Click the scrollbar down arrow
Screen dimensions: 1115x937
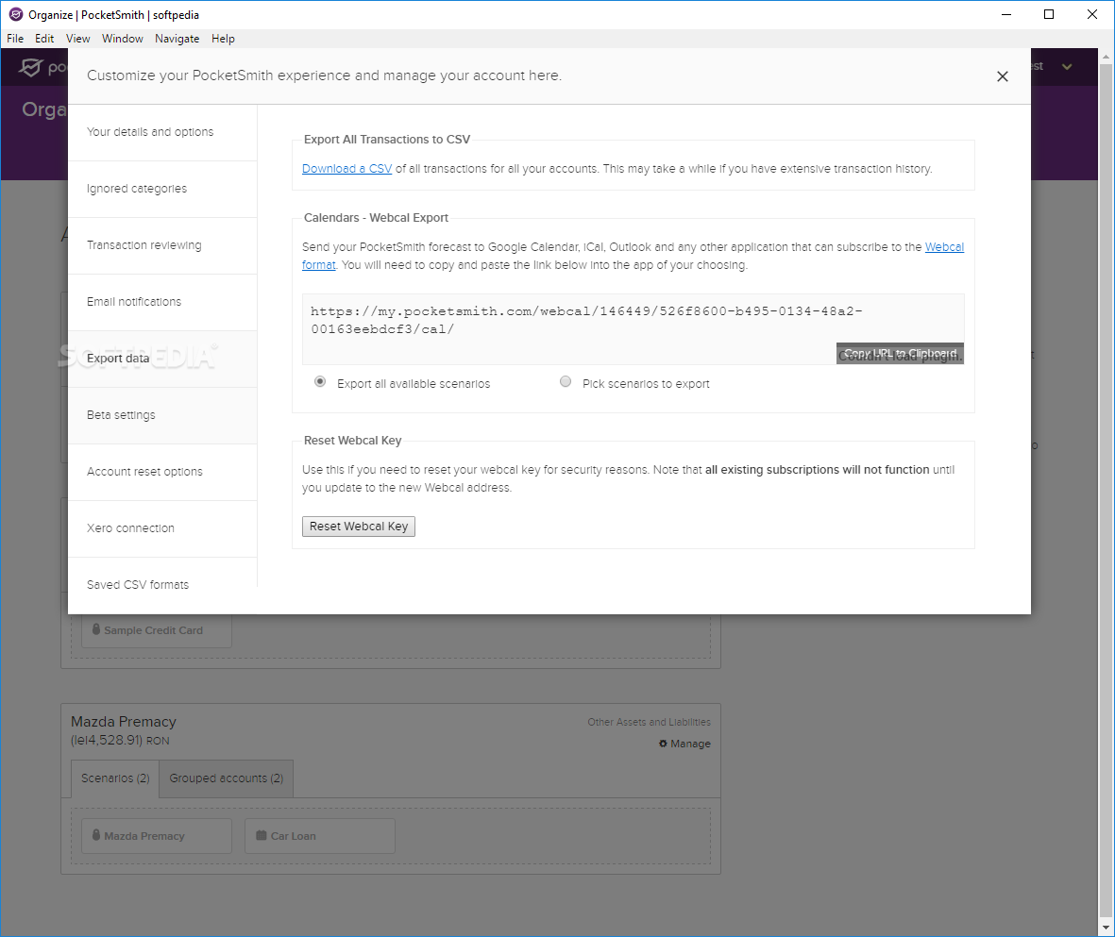pyautogui.click(x=1106, y=928)
